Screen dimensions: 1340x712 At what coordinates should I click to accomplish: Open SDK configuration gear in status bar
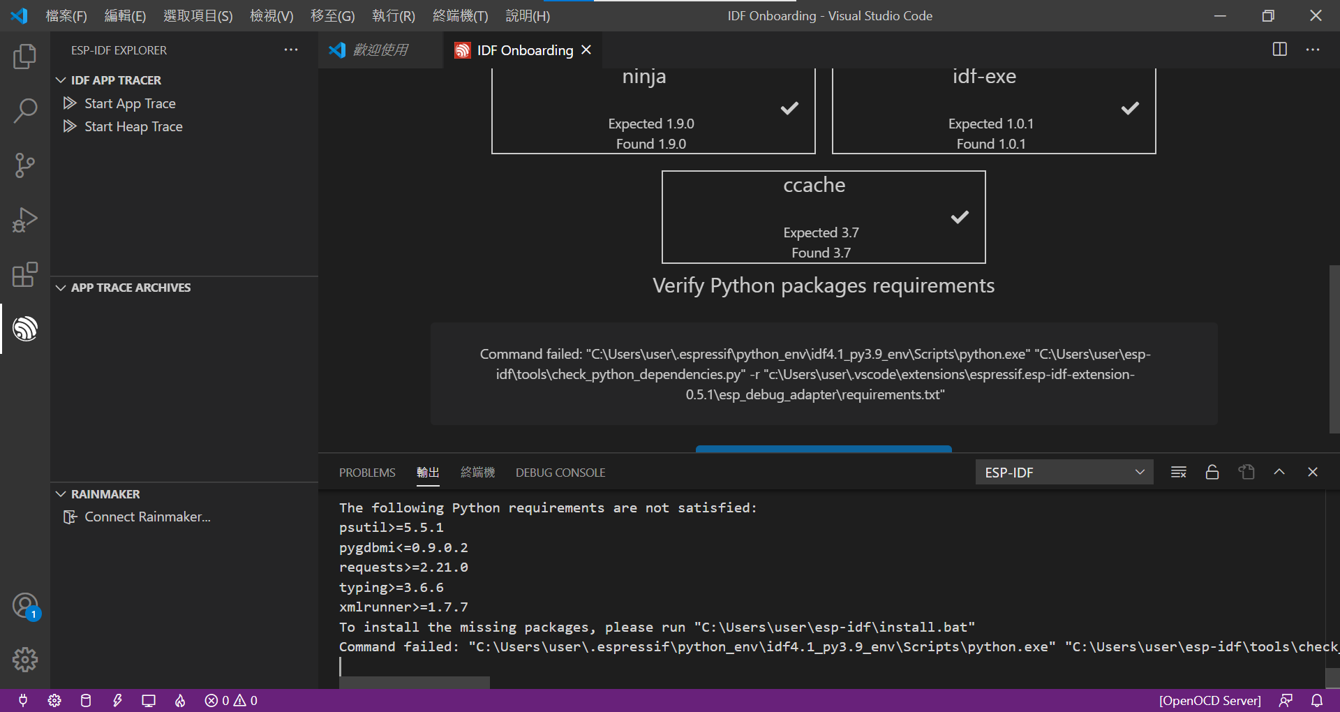point(54,700)
